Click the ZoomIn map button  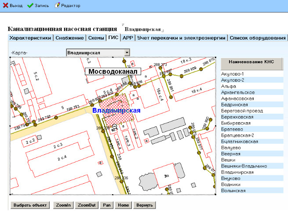click(x=63, y=205)
